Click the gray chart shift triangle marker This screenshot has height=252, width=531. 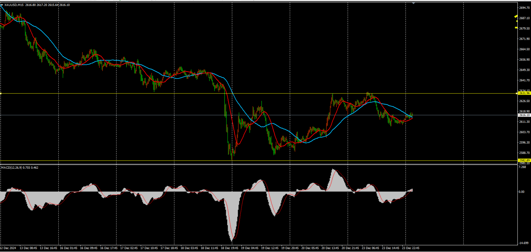click(x=414, y=3)
